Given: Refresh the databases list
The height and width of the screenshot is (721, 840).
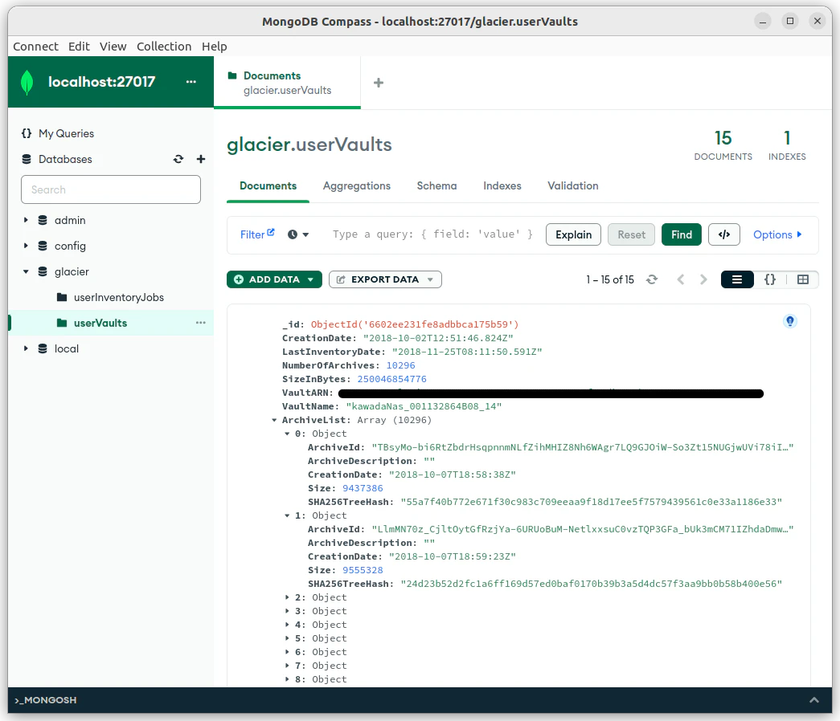Looking at the screenshot, I should point(178,159).
